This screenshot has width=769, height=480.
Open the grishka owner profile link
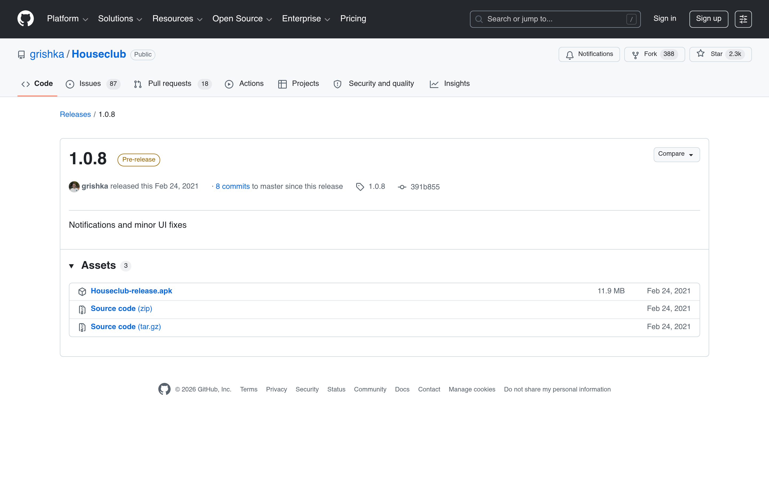(x=47, y=54)
